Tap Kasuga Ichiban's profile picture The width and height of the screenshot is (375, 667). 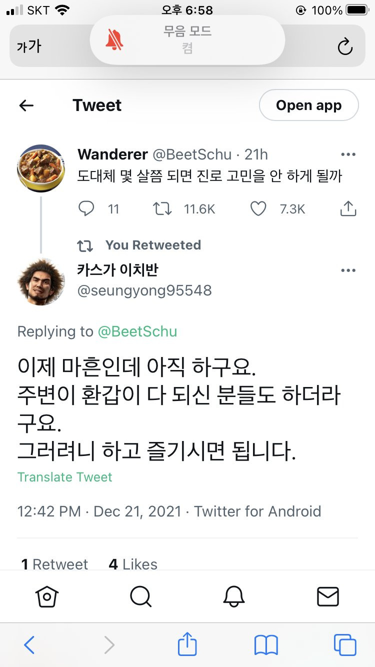pyautogui.click(x=40, y=281)
